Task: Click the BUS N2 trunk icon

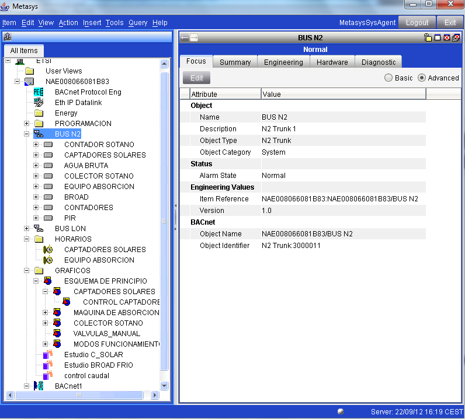Action: [x=39, y=134]
